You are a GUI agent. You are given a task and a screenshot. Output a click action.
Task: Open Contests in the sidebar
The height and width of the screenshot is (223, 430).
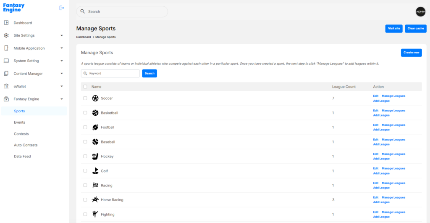click(21, 134)
